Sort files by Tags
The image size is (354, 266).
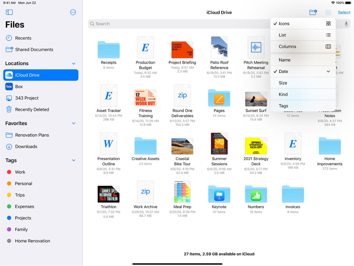[x=303, y=106]
